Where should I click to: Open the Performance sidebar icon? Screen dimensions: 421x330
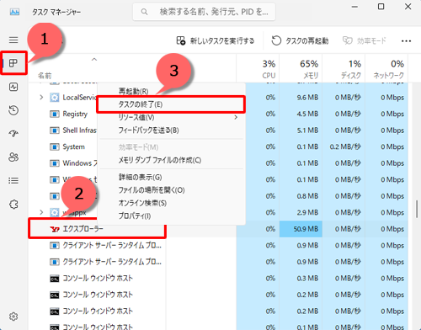pyautogui.click(x=13, y=87)
